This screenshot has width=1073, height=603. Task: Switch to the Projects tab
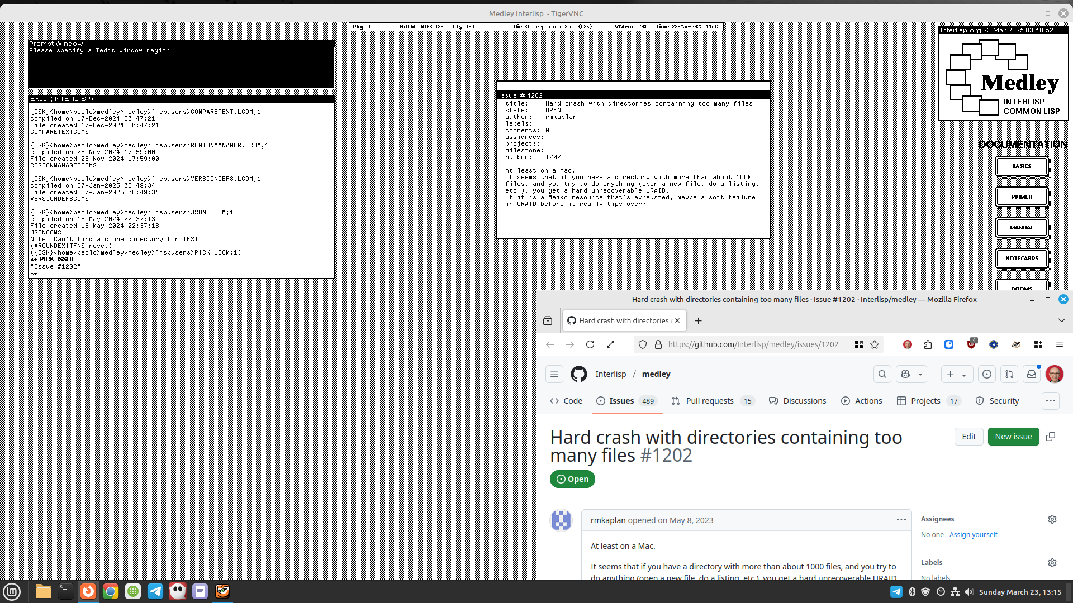pos(929,401)
